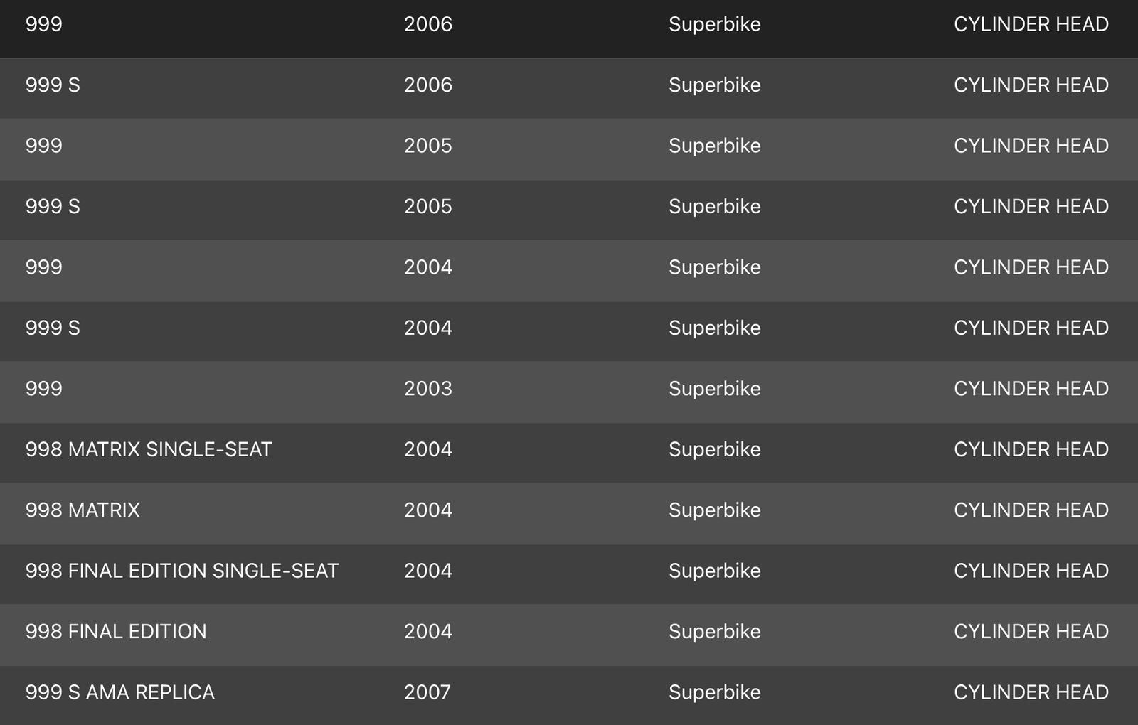This screenshot has width=1138, height=725.
Task: Select the 999 S model name for year 2004
Action: point(53,328)
